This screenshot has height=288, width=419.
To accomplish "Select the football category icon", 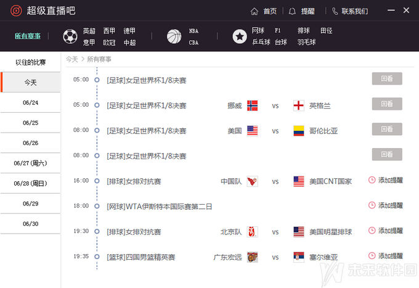I will 70,36.
